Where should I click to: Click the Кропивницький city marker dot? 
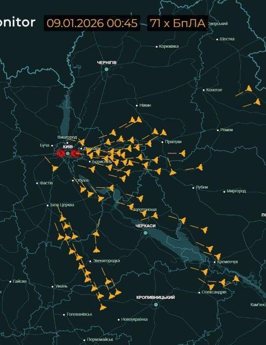click(x=156, y=305)
